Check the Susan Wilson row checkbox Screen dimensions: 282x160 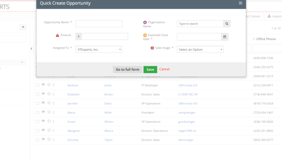(x=37, y=122)
